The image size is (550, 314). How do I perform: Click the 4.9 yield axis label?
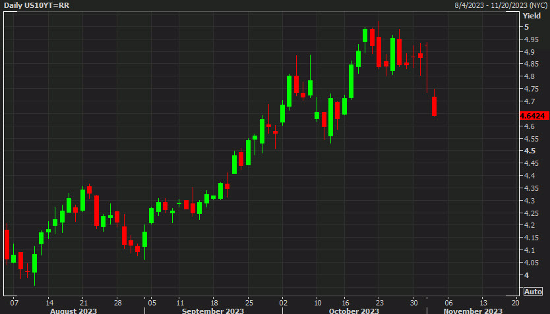point(530,52)
